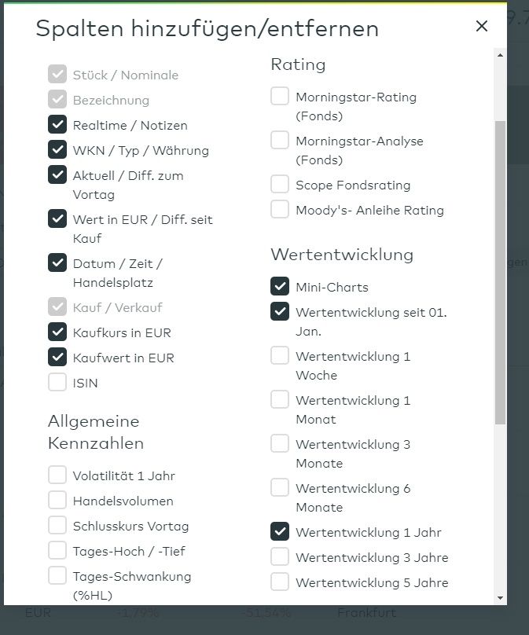Disable the Kaufwert in EUR column
Viewport: 529px width, 635px height.
click(x=57, y=357)
